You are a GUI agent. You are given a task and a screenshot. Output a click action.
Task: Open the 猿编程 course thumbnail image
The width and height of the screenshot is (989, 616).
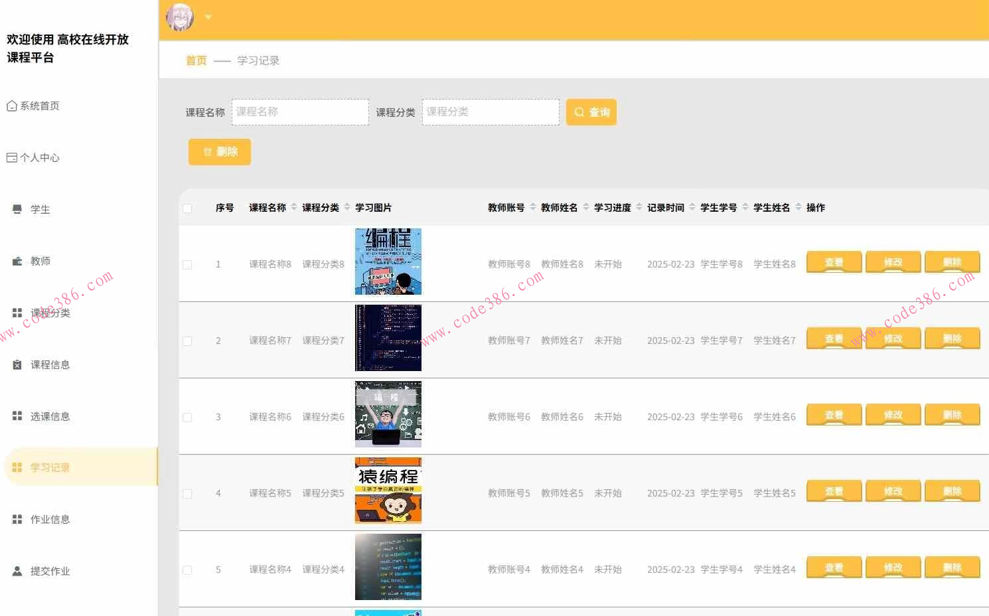(388, 491)
